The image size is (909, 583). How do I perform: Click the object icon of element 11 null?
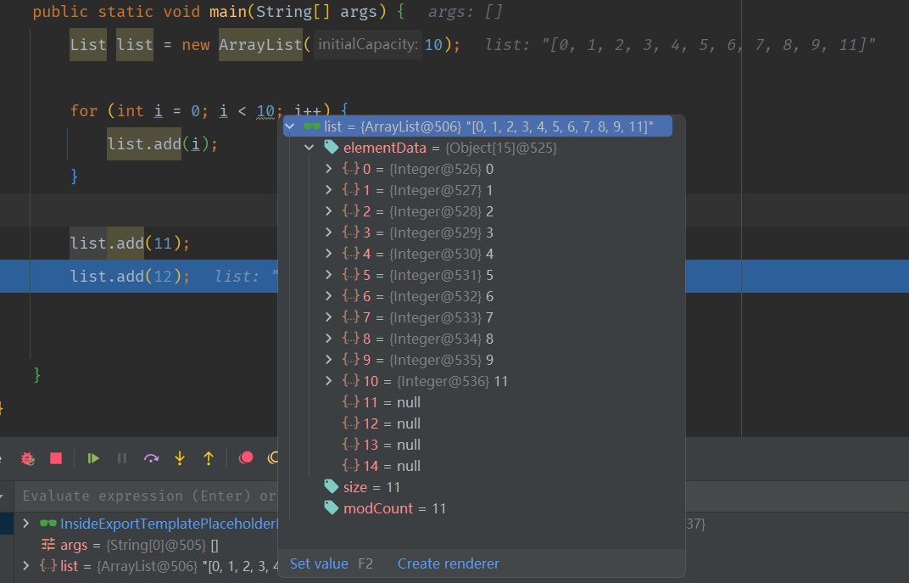click(351, 401)
